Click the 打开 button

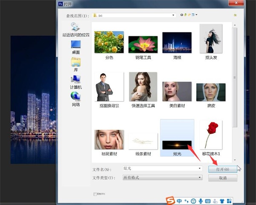click(x=222, y=169)
